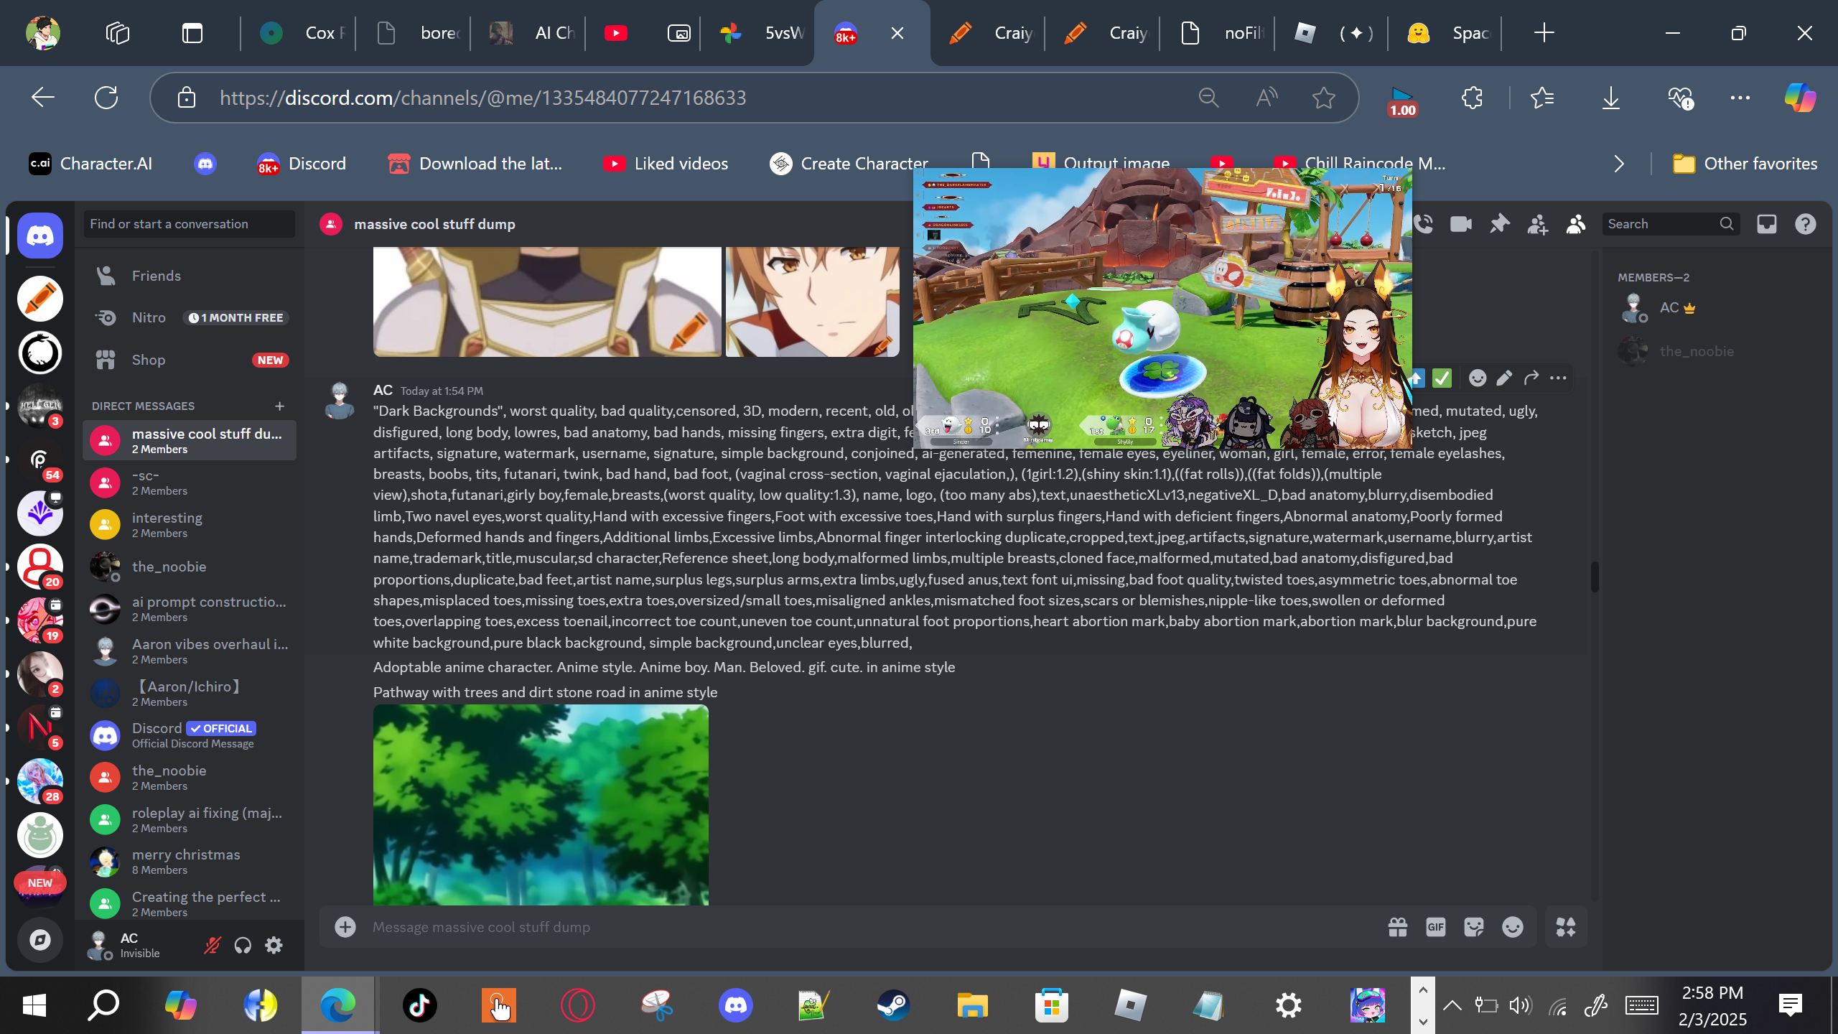Open Discord help
This screenshot has width=1838, height=1034.
[x=1806, y=224]
